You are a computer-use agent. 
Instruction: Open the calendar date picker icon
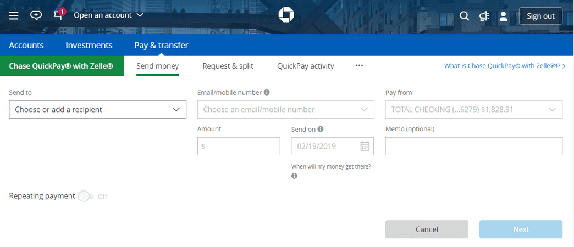click(365, 146)
